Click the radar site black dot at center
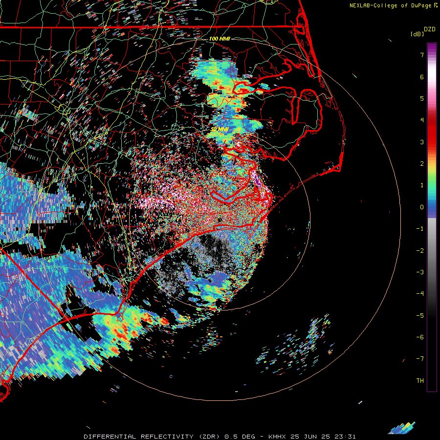440x440 pixels. click(x=220, y=220)
